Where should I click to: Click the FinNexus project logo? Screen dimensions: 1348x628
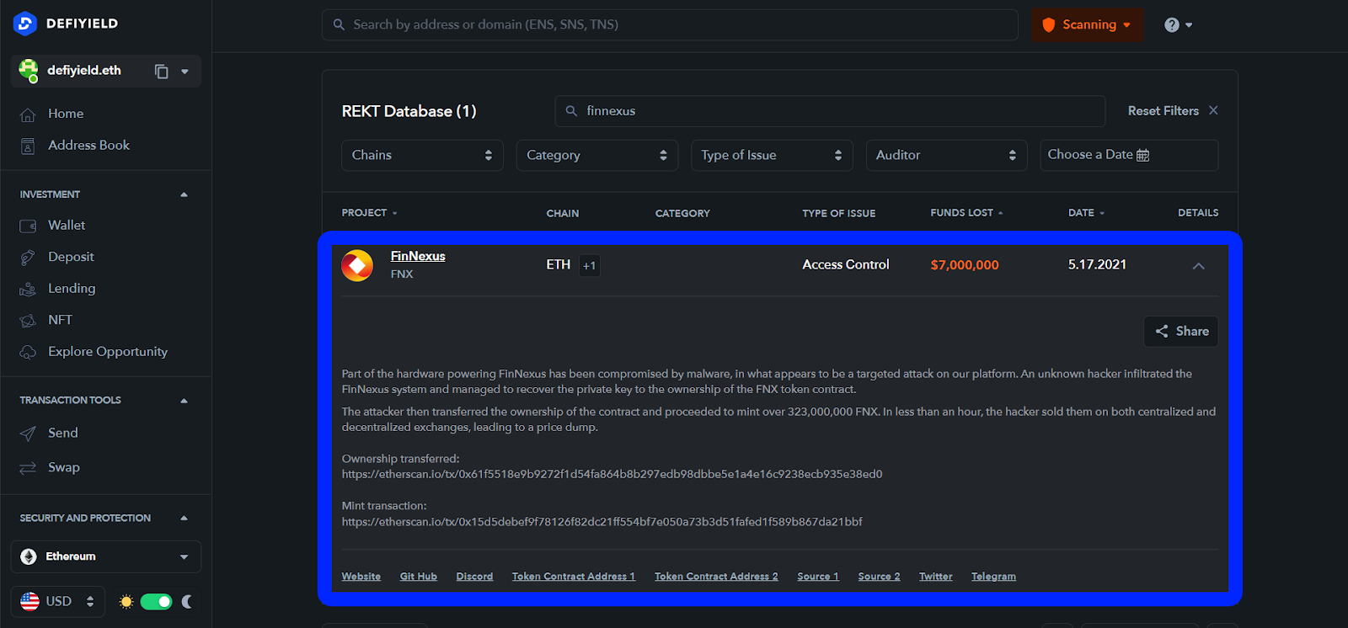tap(357, 265)
